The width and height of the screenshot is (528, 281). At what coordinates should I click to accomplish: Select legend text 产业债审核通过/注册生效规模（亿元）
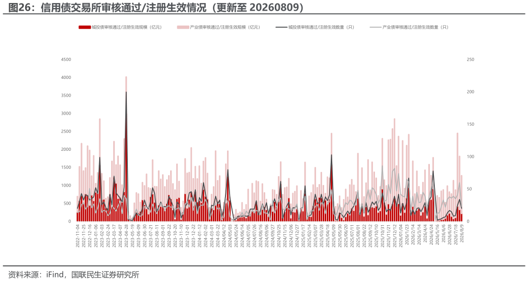[x=225, y=27]
